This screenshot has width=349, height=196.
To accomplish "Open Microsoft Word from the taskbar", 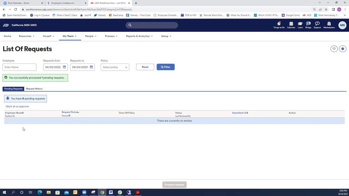I will coord(111,192).
